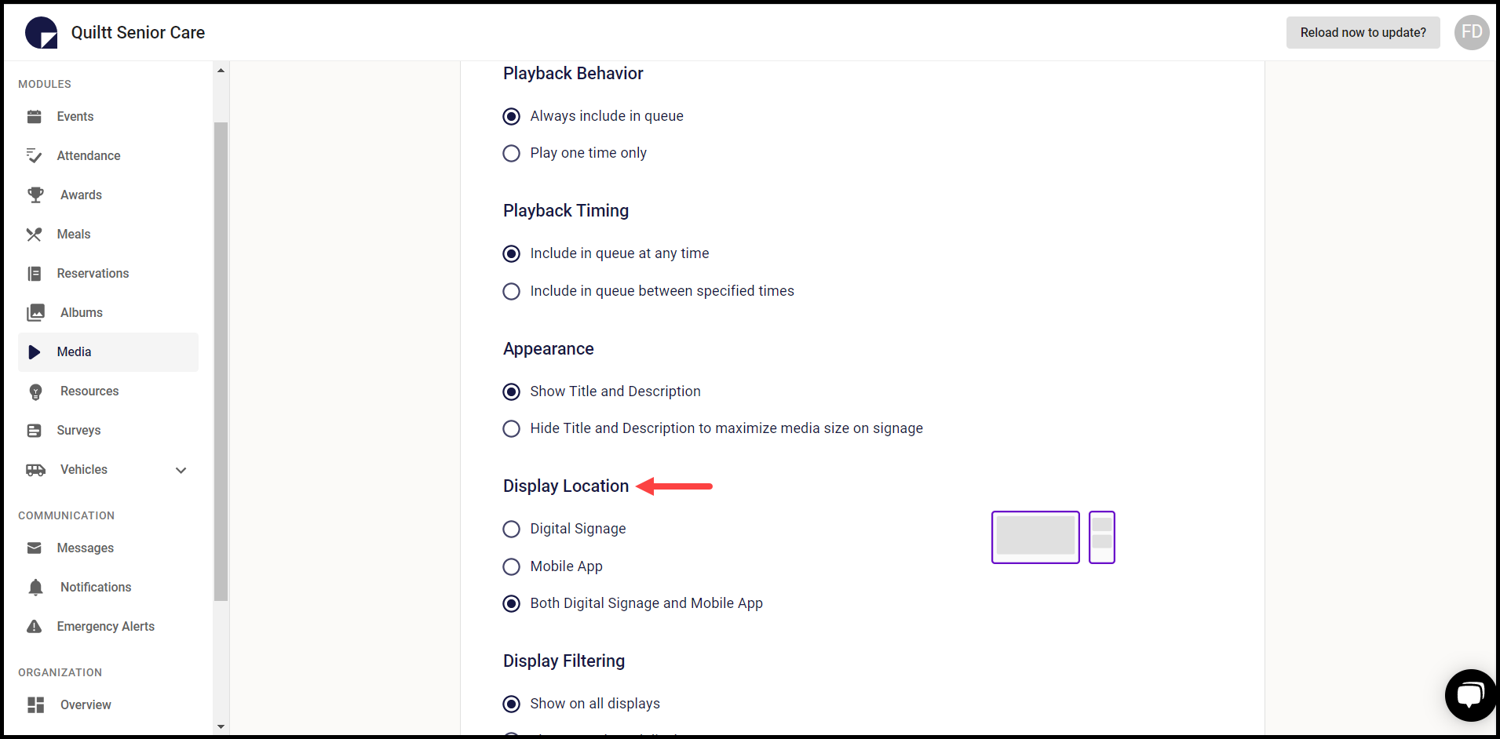Open the Messages envelope icon

(x=35, y=548)
